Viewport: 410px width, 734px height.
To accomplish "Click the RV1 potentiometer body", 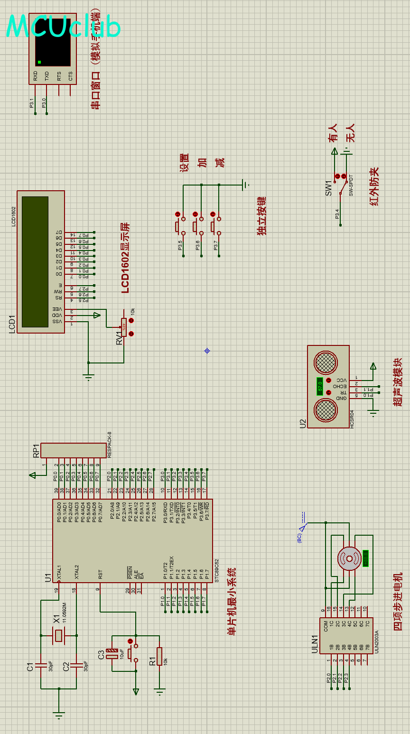I will pos(123,327).
